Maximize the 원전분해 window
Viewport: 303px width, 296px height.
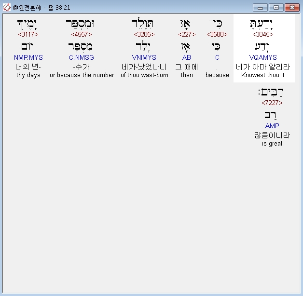pyautogui.click(x=276, y=8)
